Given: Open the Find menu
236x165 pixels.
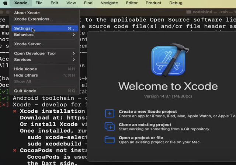Looking at the screenshot, I should (x=88, y=3).
